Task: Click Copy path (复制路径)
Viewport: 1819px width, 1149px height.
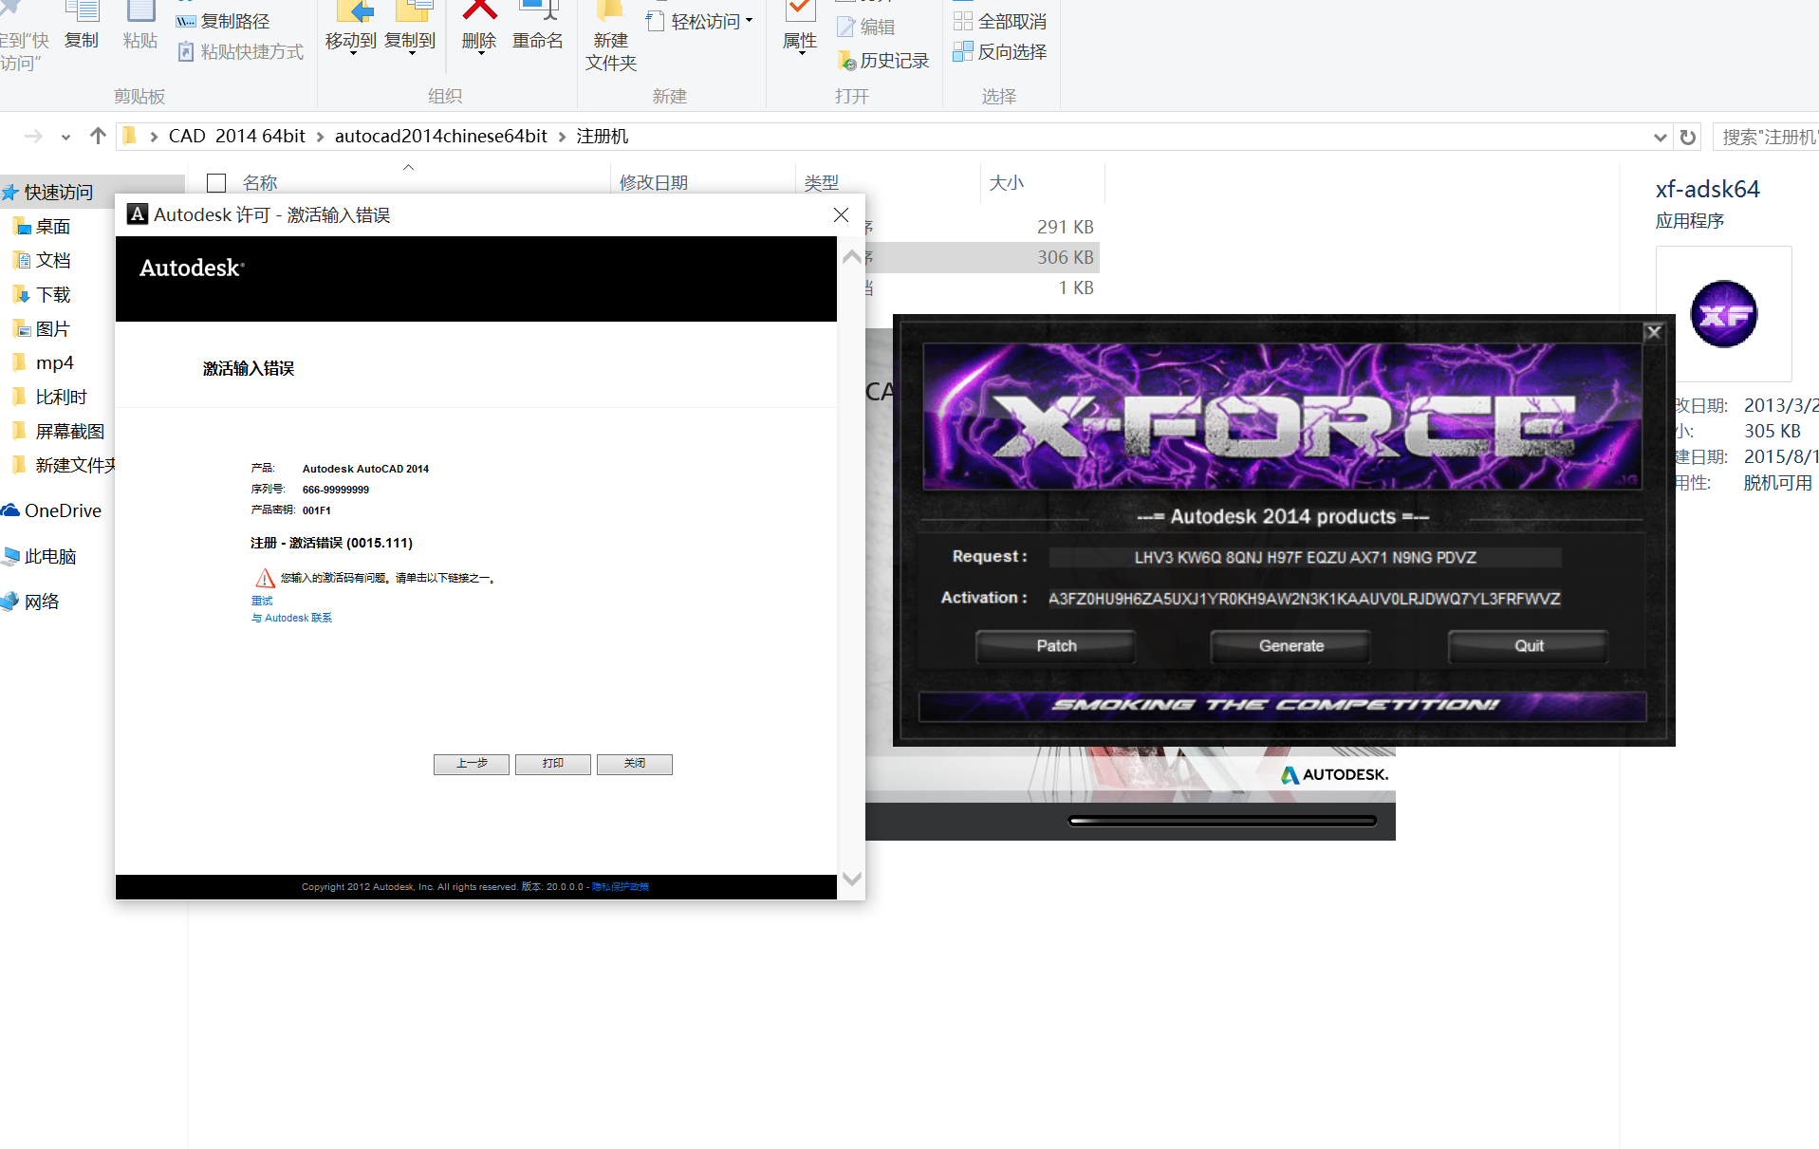Action: 224,21
